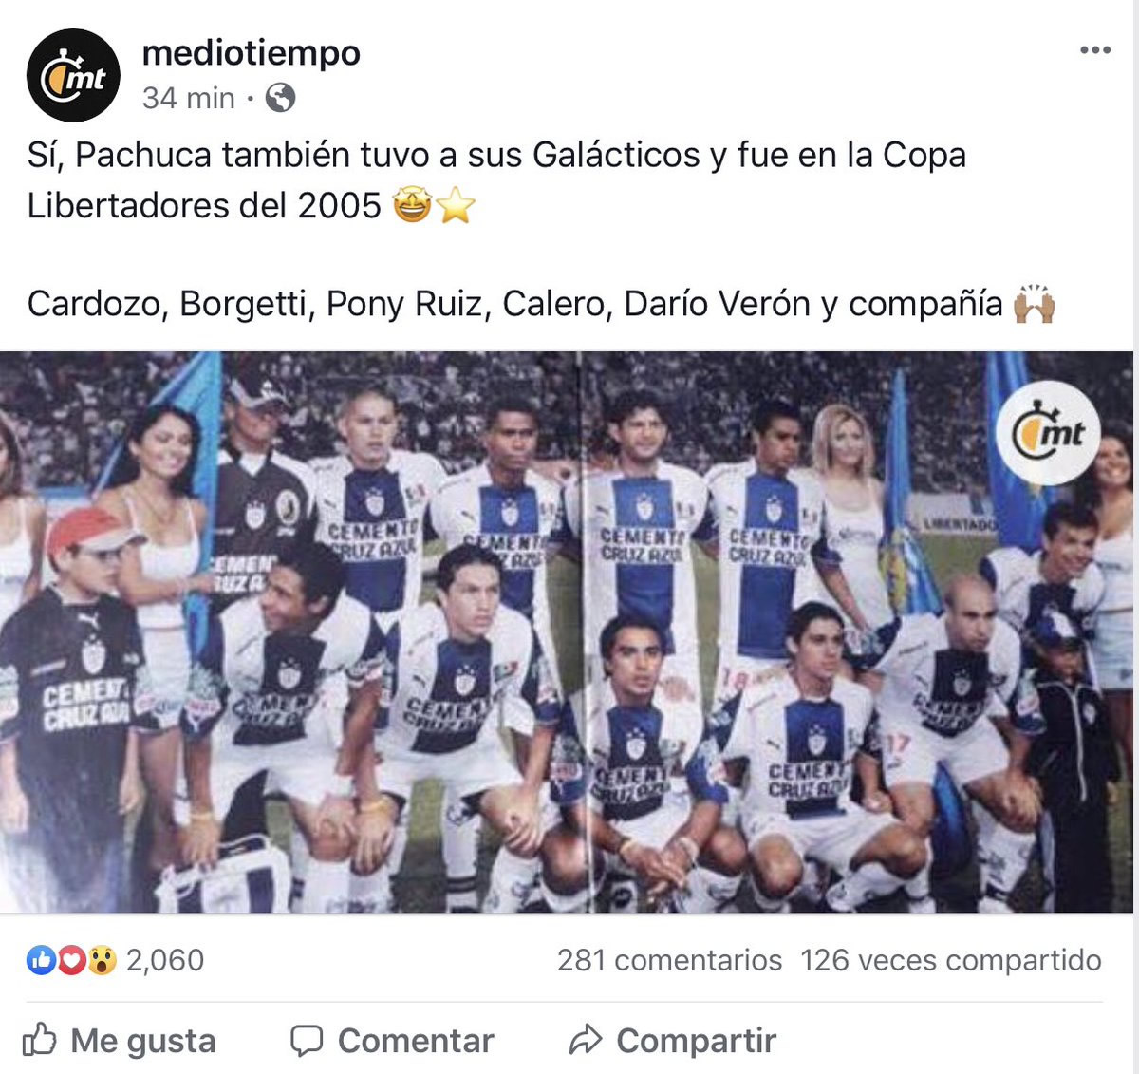
Task: Click the Comentar button
Action: point(392,1041)
